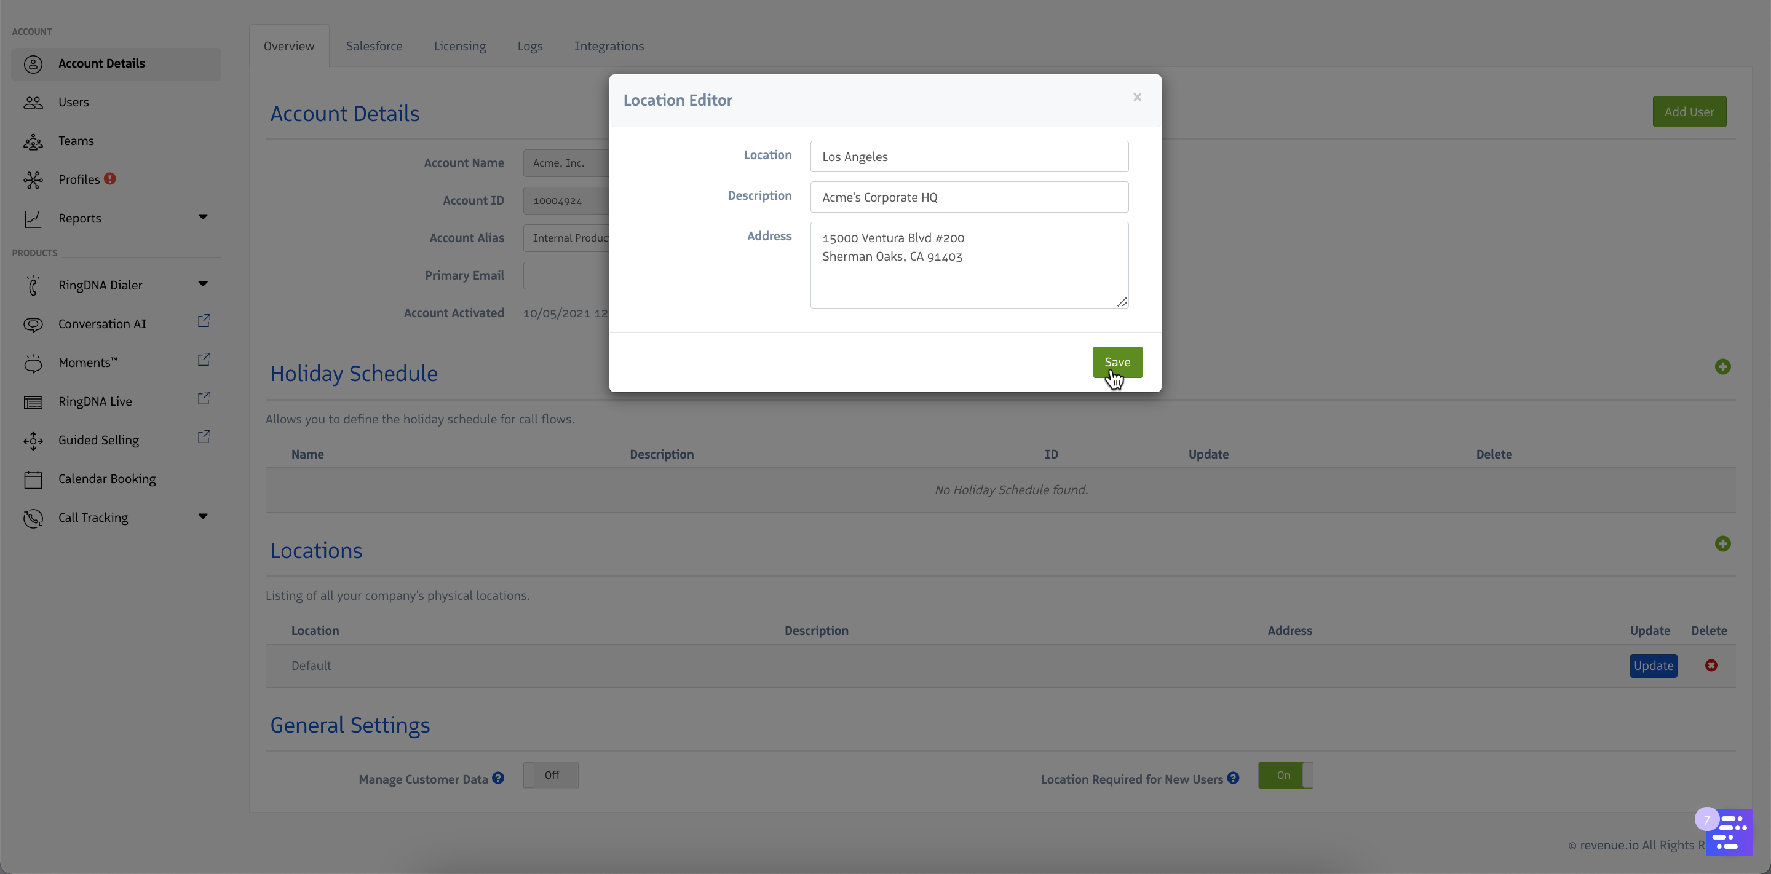Click the Users sidebar icon

[33, 103]
